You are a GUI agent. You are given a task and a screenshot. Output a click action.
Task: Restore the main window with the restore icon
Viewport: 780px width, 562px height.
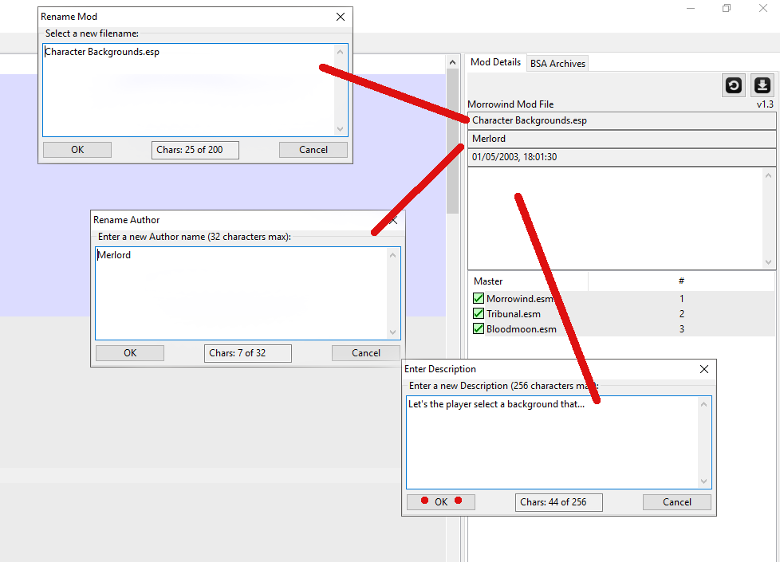727,9
